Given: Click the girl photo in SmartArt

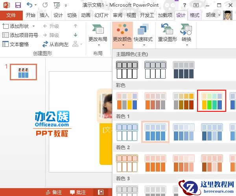Looking at the screenshot, I should point(106,106).
